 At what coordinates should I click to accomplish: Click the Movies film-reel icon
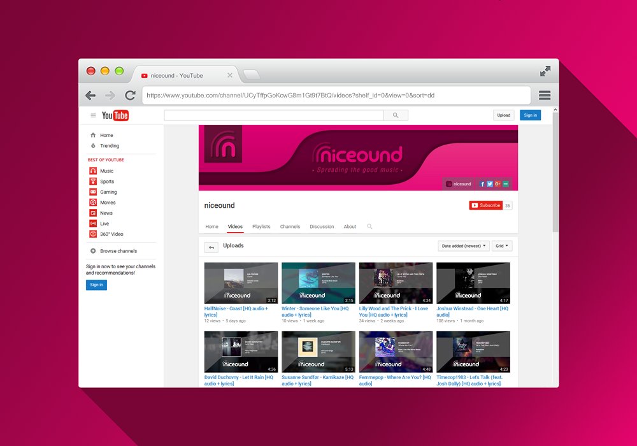(x=94, y=202)
